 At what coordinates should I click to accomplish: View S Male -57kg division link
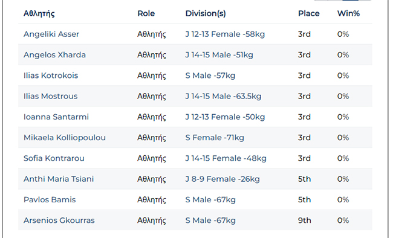click(210, 76)
